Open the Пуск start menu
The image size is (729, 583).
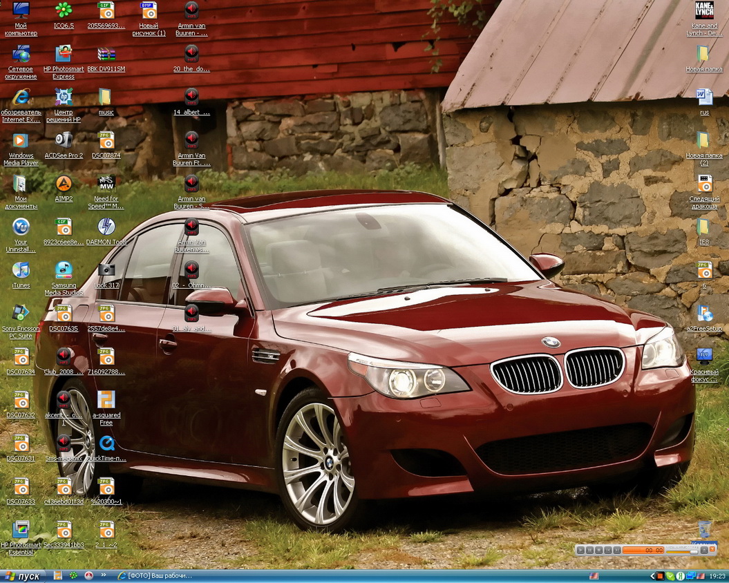click(x=22, y=576)
